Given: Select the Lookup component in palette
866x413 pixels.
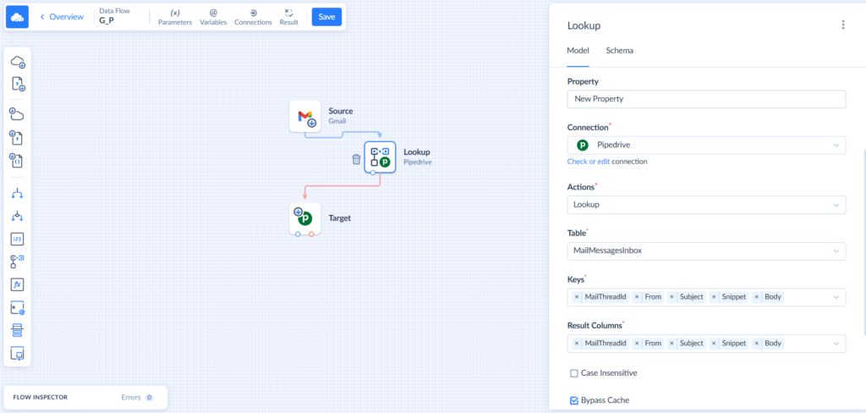Looking at the screenshot, I should [18, 262].
